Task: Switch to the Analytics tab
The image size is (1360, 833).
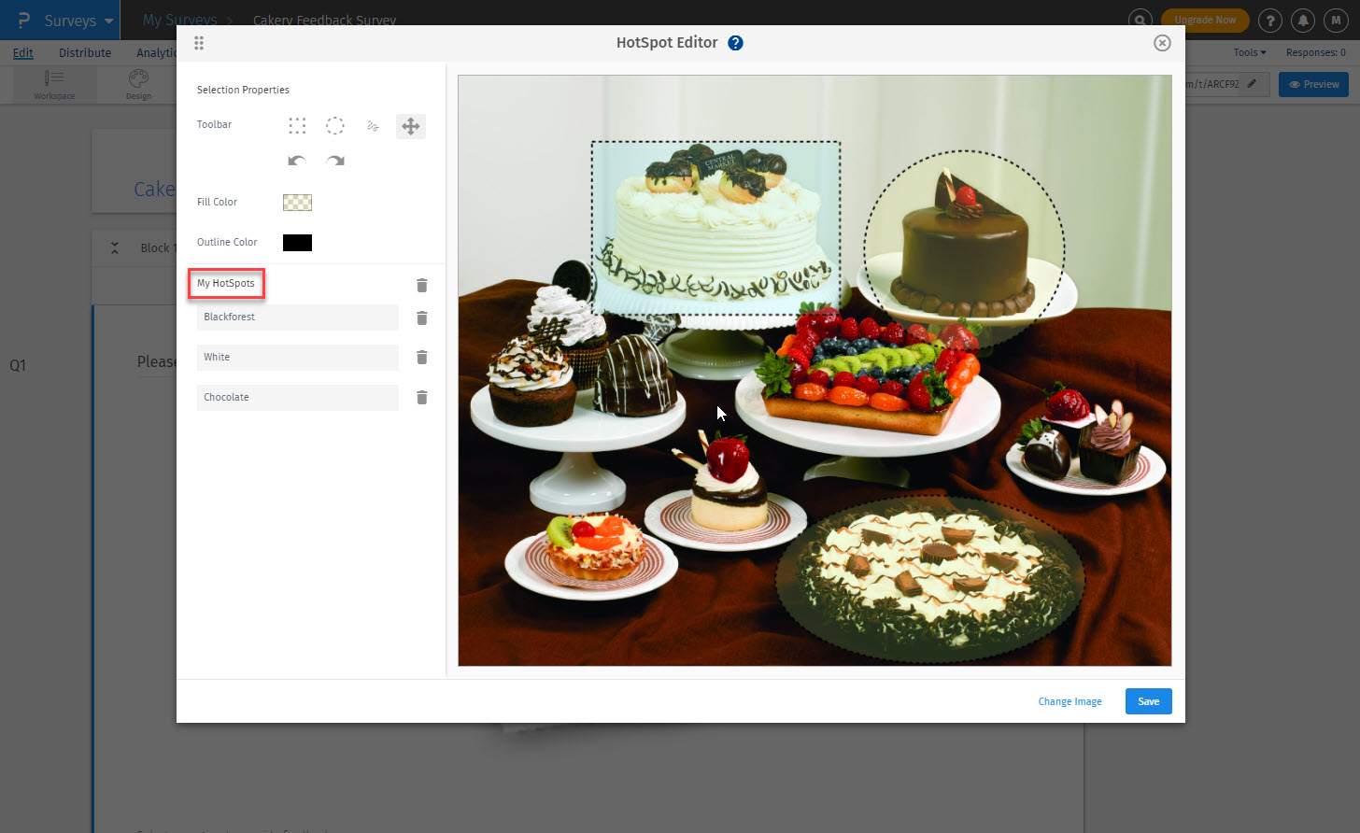Action: pyautogui.click(x=156, y=52)
